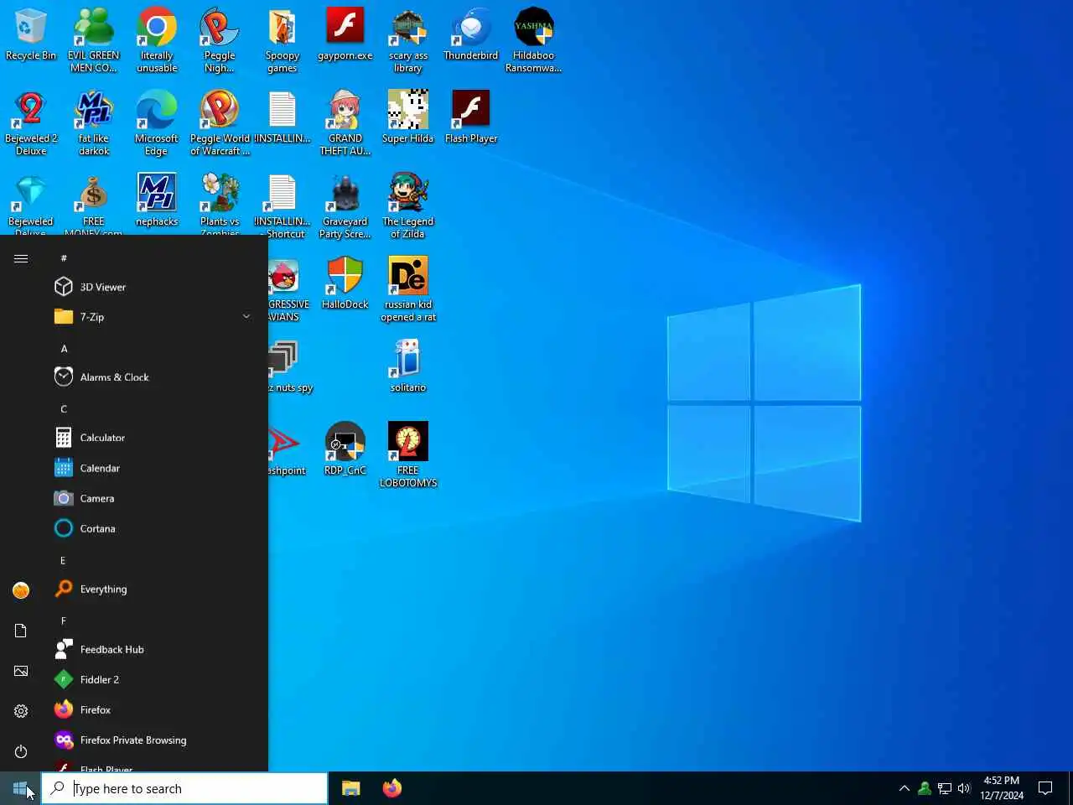Click the 'Type here to search' box
This screenshot has width=1073, height=805.
click(184, 788)
